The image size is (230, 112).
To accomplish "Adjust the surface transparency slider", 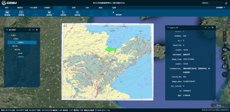I will pos(118,12).
